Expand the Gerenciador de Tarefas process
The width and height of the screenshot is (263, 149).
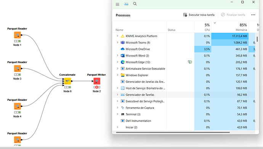pos(117,94)
